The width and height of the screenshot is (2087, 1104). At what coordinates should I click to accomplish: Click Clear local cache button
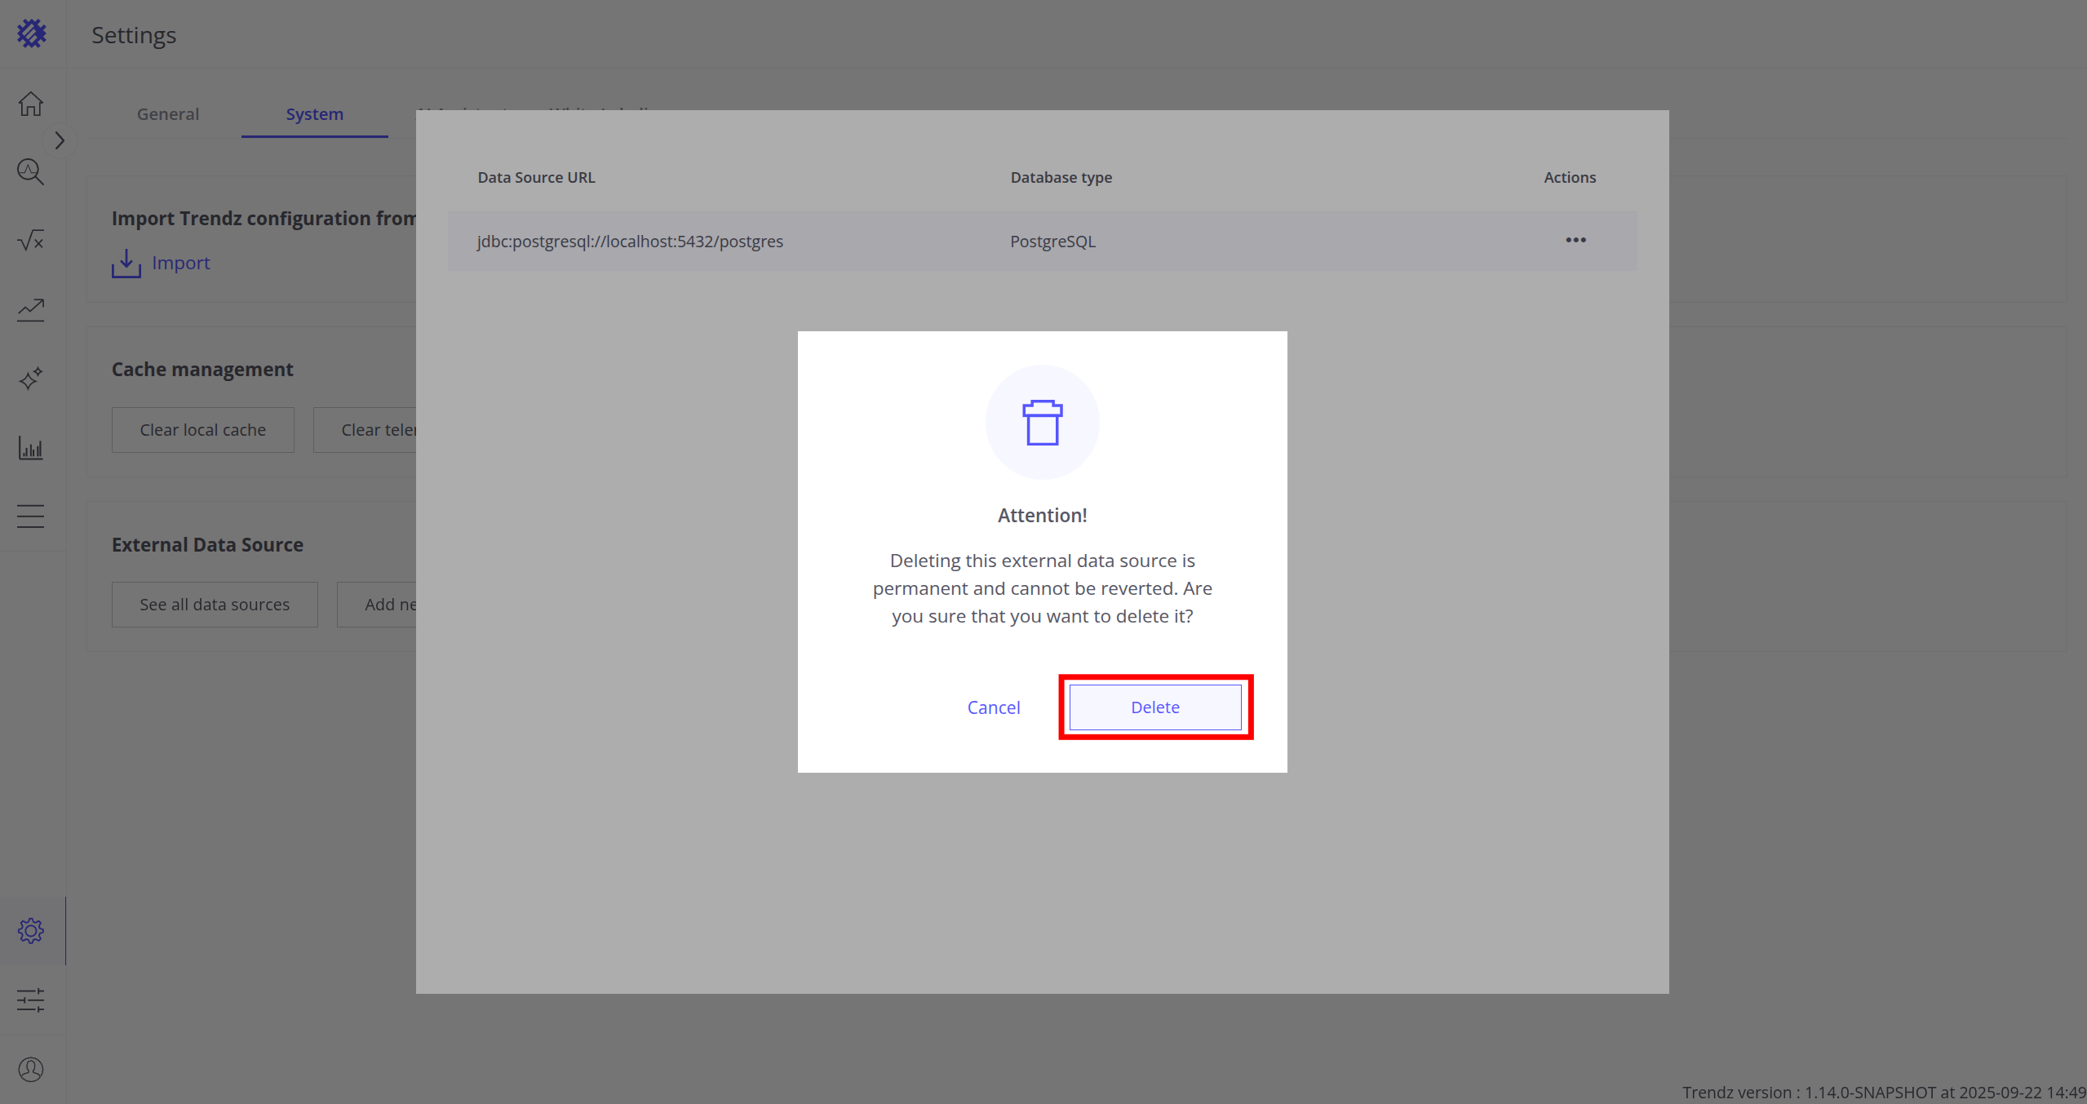202,430
